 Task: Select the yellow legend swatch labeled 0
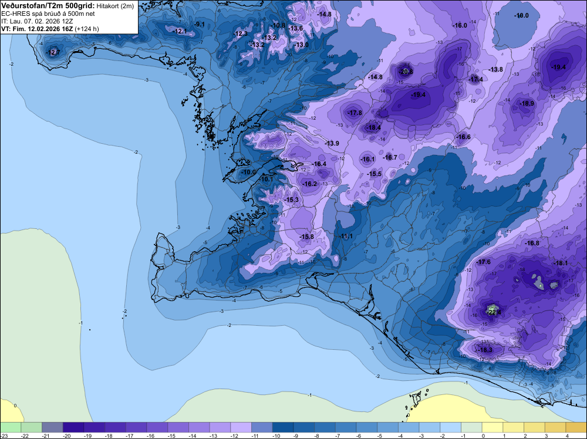[492, 427]
